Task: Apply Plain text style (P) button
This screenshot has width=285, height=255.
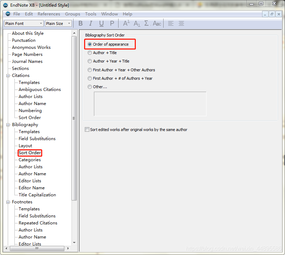Action: (x=112, y=24)
